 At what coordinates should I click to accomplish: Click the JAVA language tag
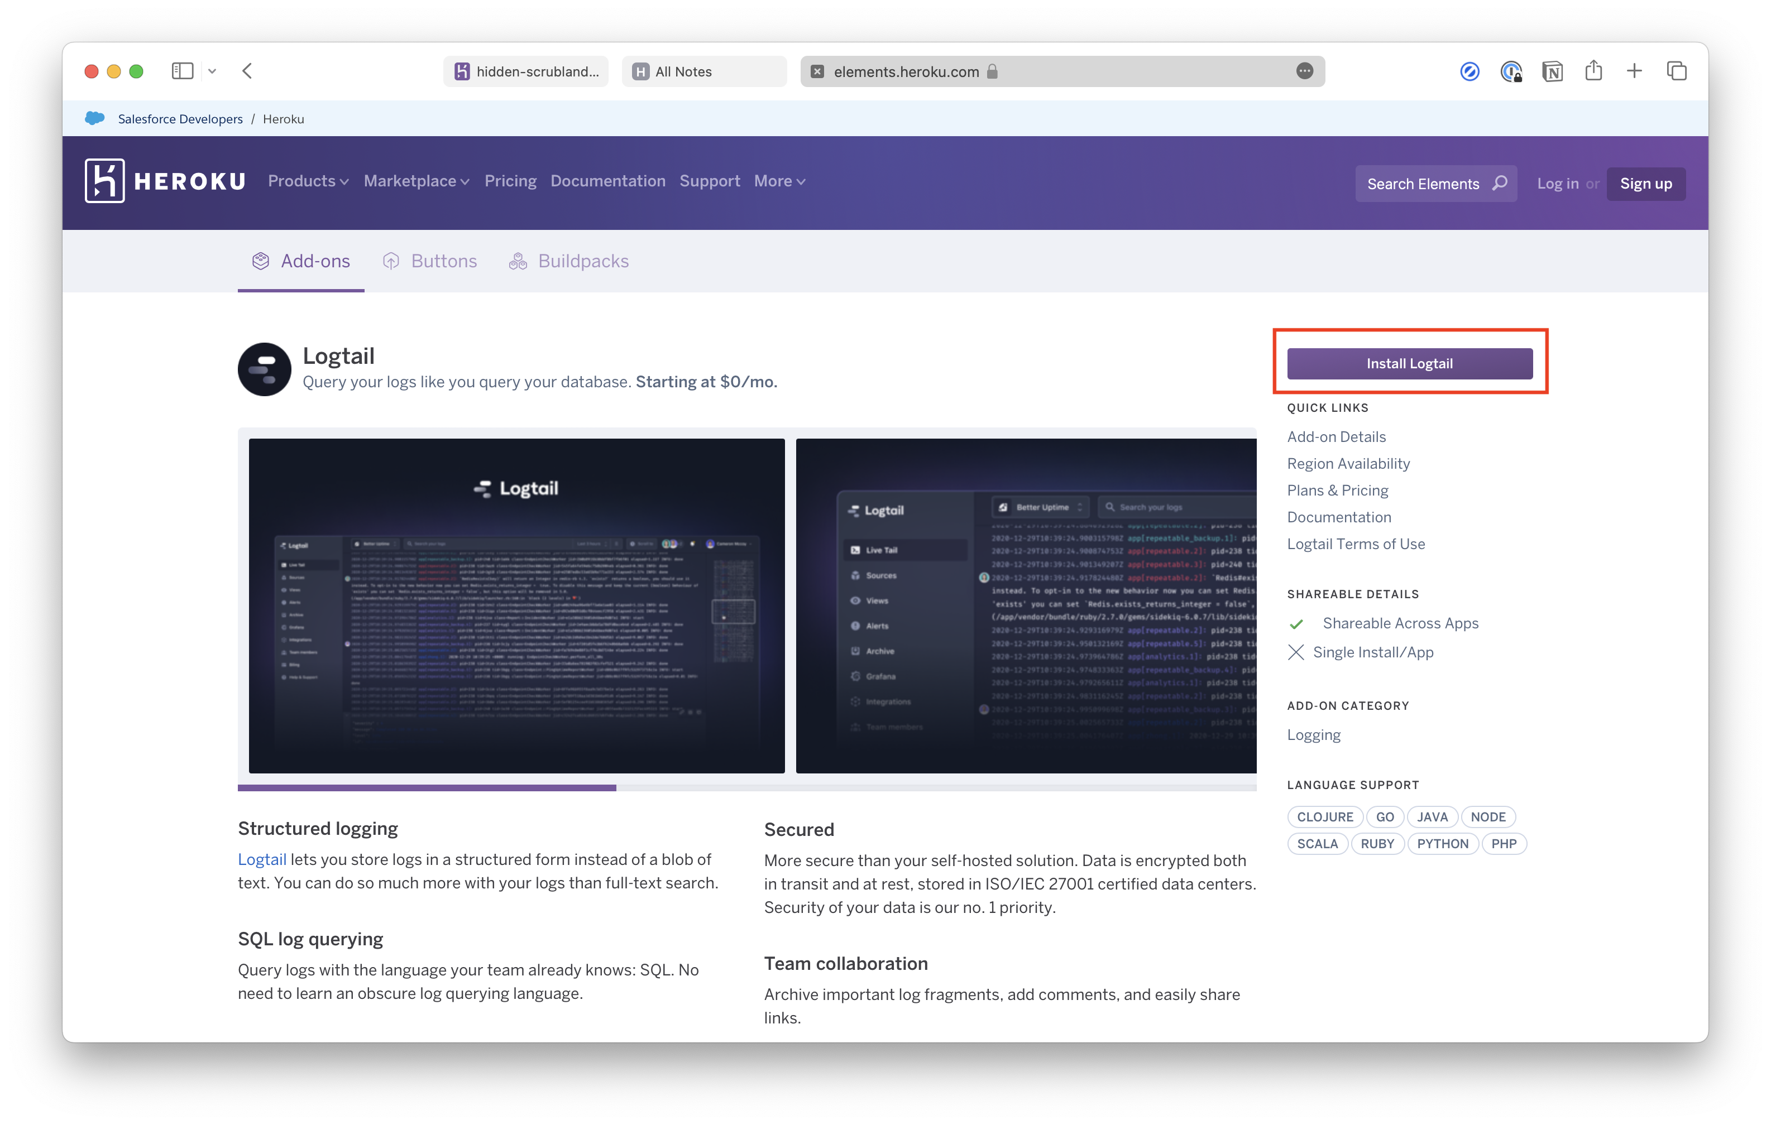pyautogui.click(x=1432, y=817)
